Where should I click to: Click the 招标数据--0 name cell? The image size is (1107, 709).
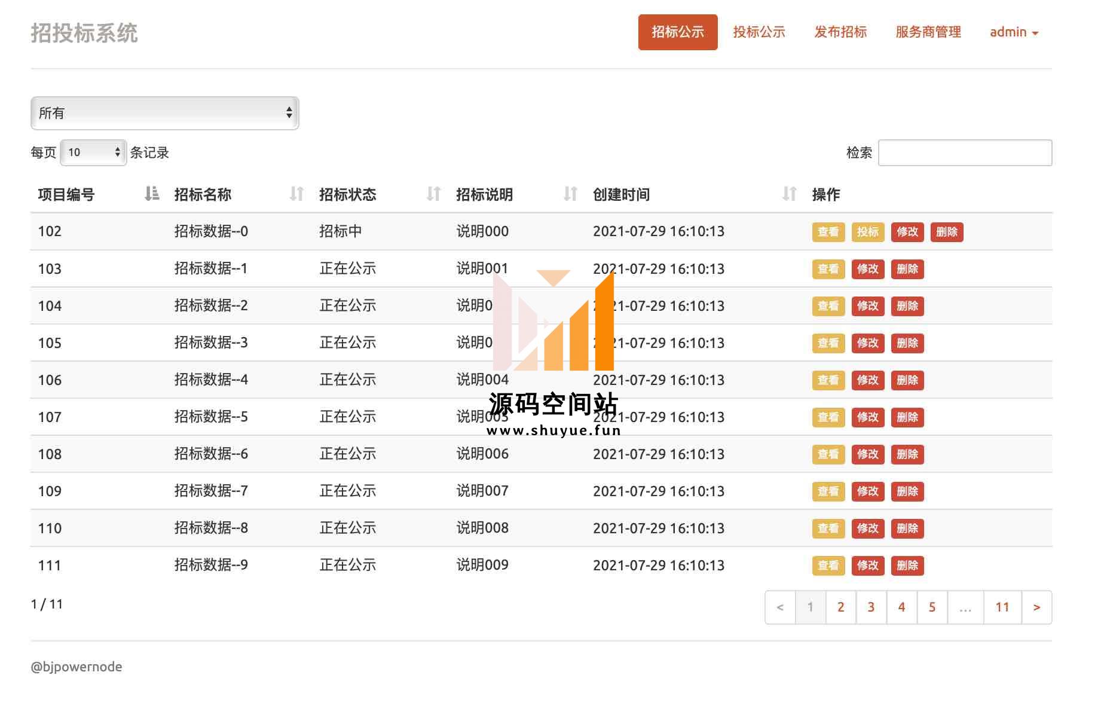click(211, 231)
